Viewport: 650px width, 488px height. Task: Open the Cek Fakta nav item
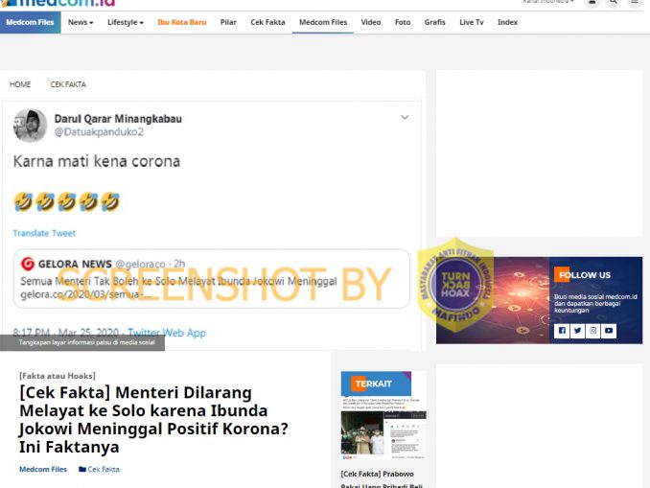[x=267, y=22]
